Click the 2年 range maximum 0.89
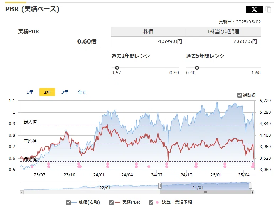 [174, 73]
